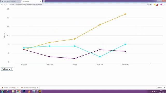Switch to the Gantt demo Highcharts tab
The height and width of the screenshot is (93, 166).
click(x=10, y=2)
